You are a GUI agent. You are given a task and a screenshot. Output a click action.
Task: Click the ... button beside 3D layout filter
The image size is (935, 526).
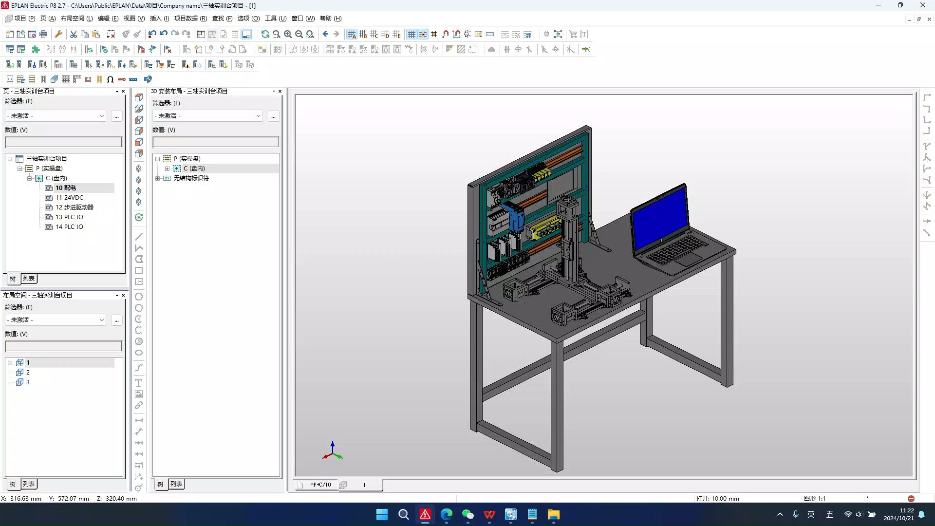[273, 116]
